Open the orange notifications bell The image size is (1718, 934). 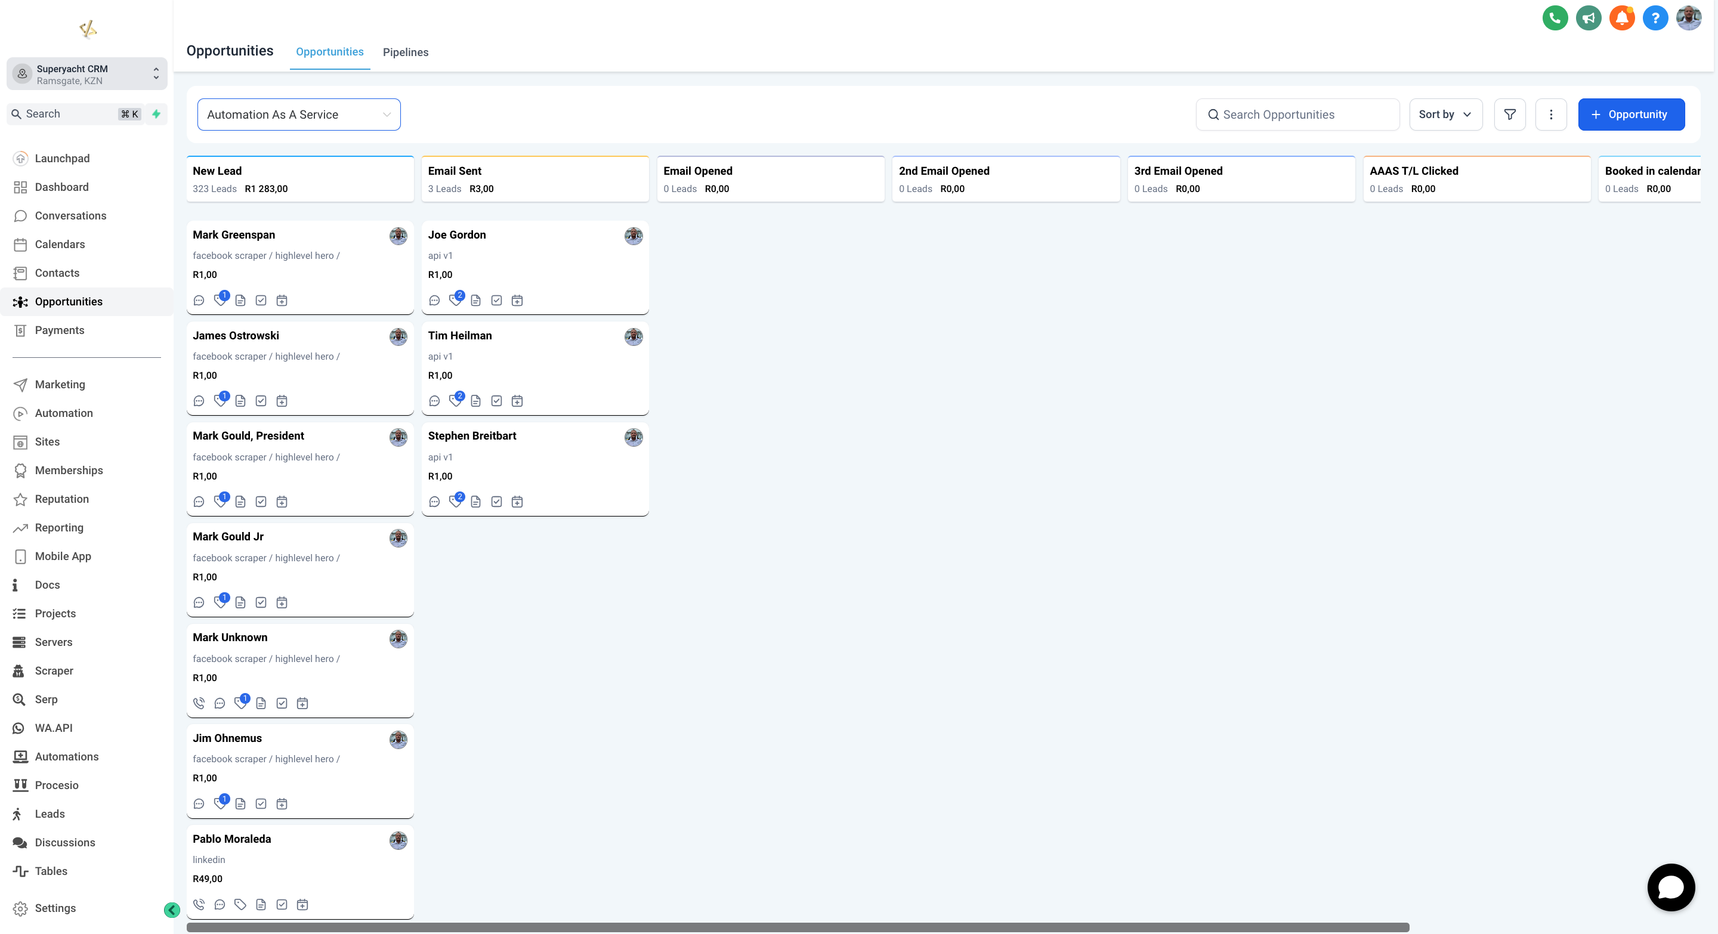pyautogui.click(x=1621, y=18)
